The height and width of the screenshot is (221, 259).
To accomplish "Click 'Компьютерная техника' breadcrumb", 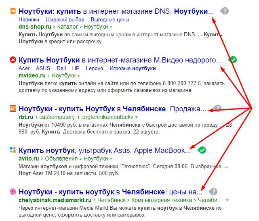I will click(x=162, y=200).
